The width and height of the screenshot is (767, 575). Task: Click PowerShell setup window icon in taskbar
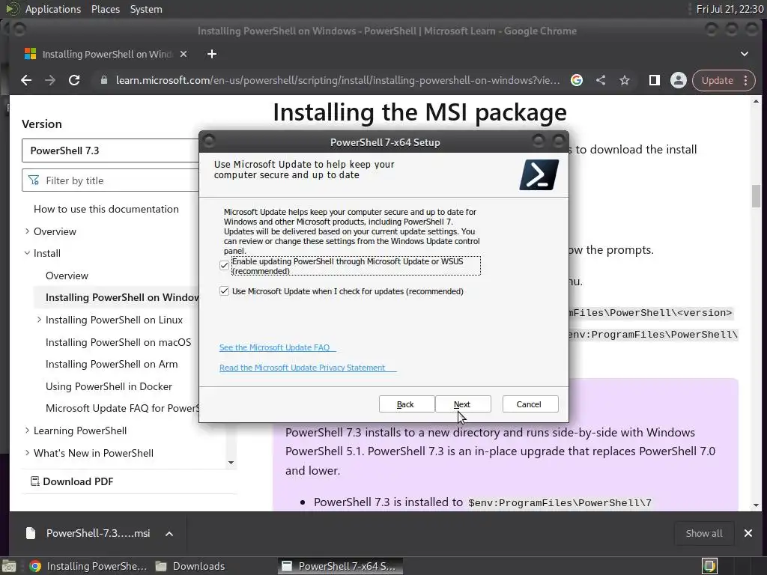click(287, 566)
